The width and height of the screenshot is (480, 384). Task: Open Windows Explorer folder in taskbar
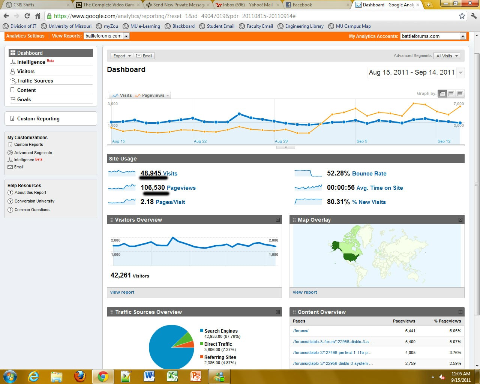(x=57, y=376)
